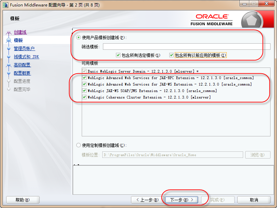277x208 pixels.
Task: Select the radio button for creating domain from custom template
Action: point(78,145)
